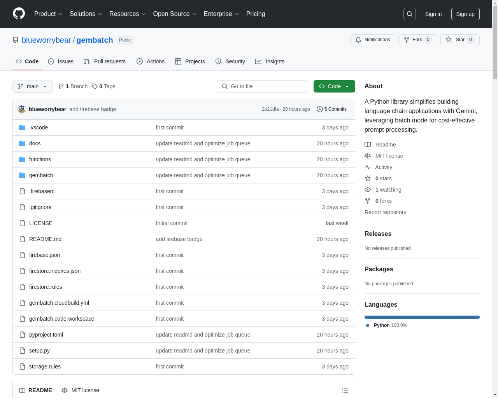Viewport: 498px width, 398px height.
Task: Open the README.md file
Action: coord(45,239)
